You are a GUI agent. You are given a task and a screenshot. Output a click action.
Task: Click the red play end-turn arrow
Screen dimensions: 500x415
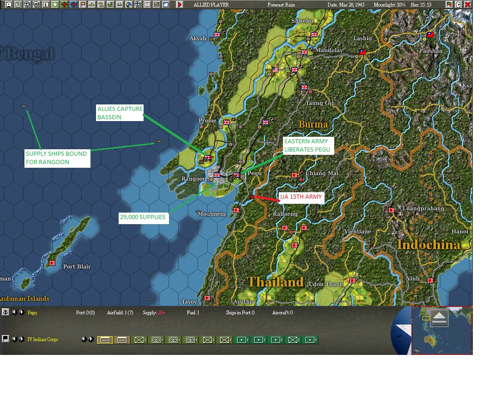(180, 5)
